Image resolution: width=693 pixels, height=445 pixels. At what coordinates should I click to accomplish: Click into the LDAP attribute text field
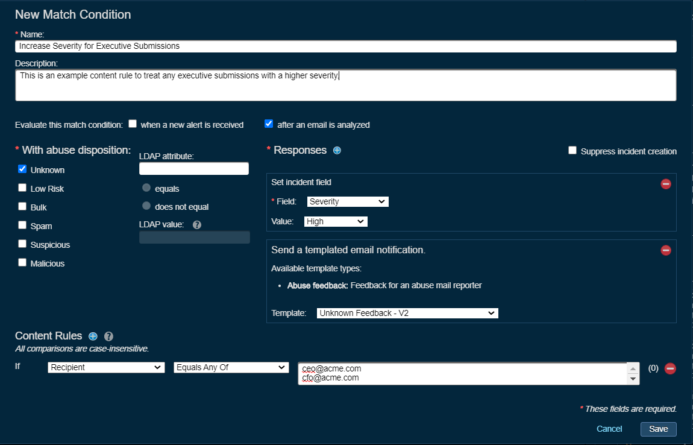point(193,169)
